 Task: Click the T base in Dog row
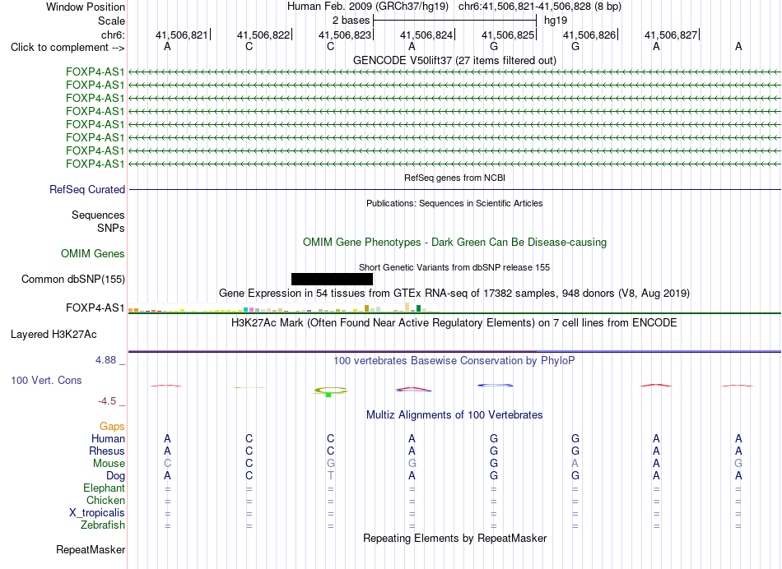point(330,476)
